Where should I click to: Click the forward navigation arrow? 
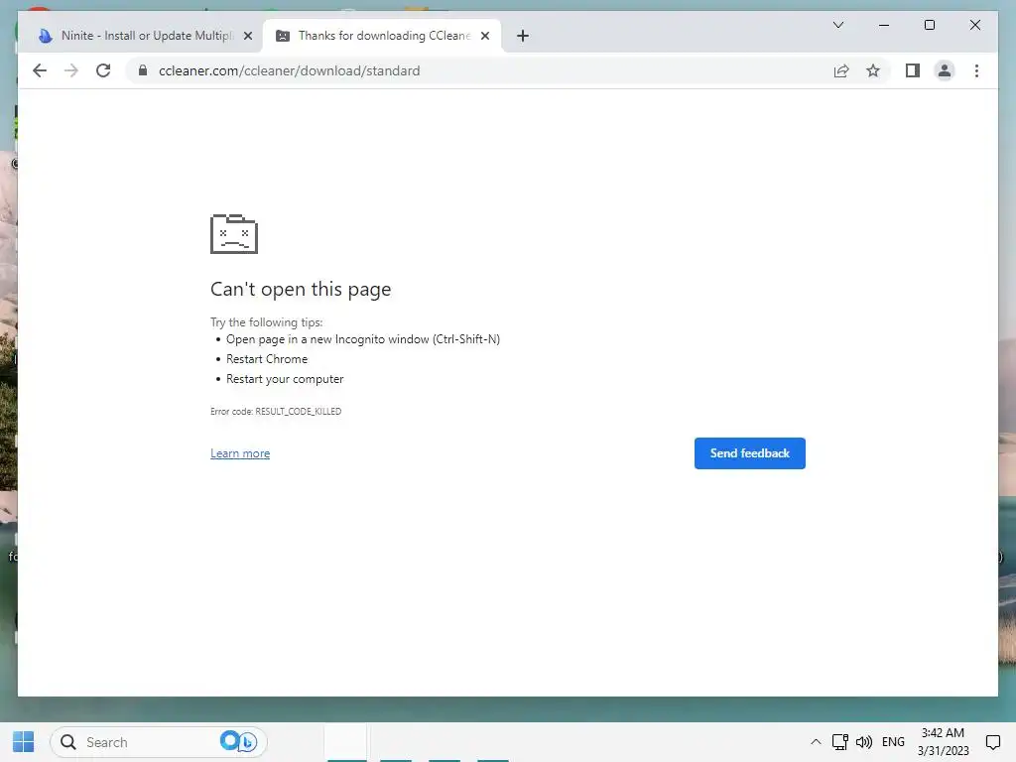click(x=71, y=70)
